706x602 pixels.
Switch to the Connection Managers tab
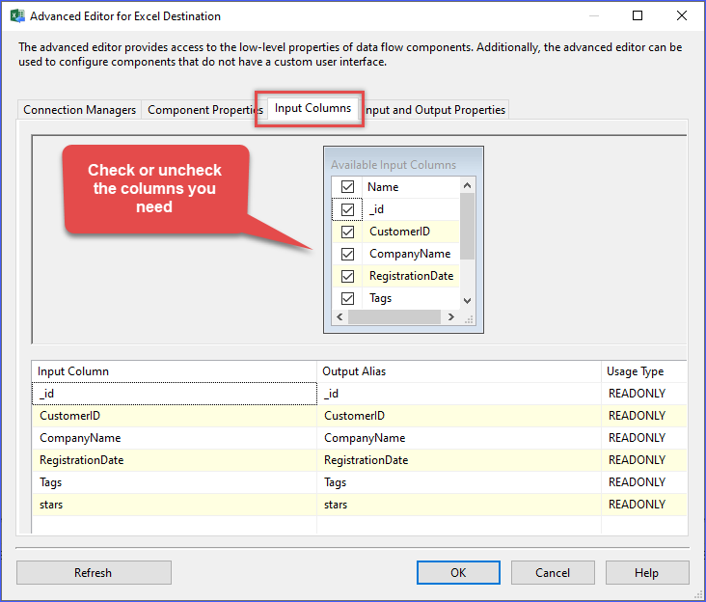[x=79, y=110]
